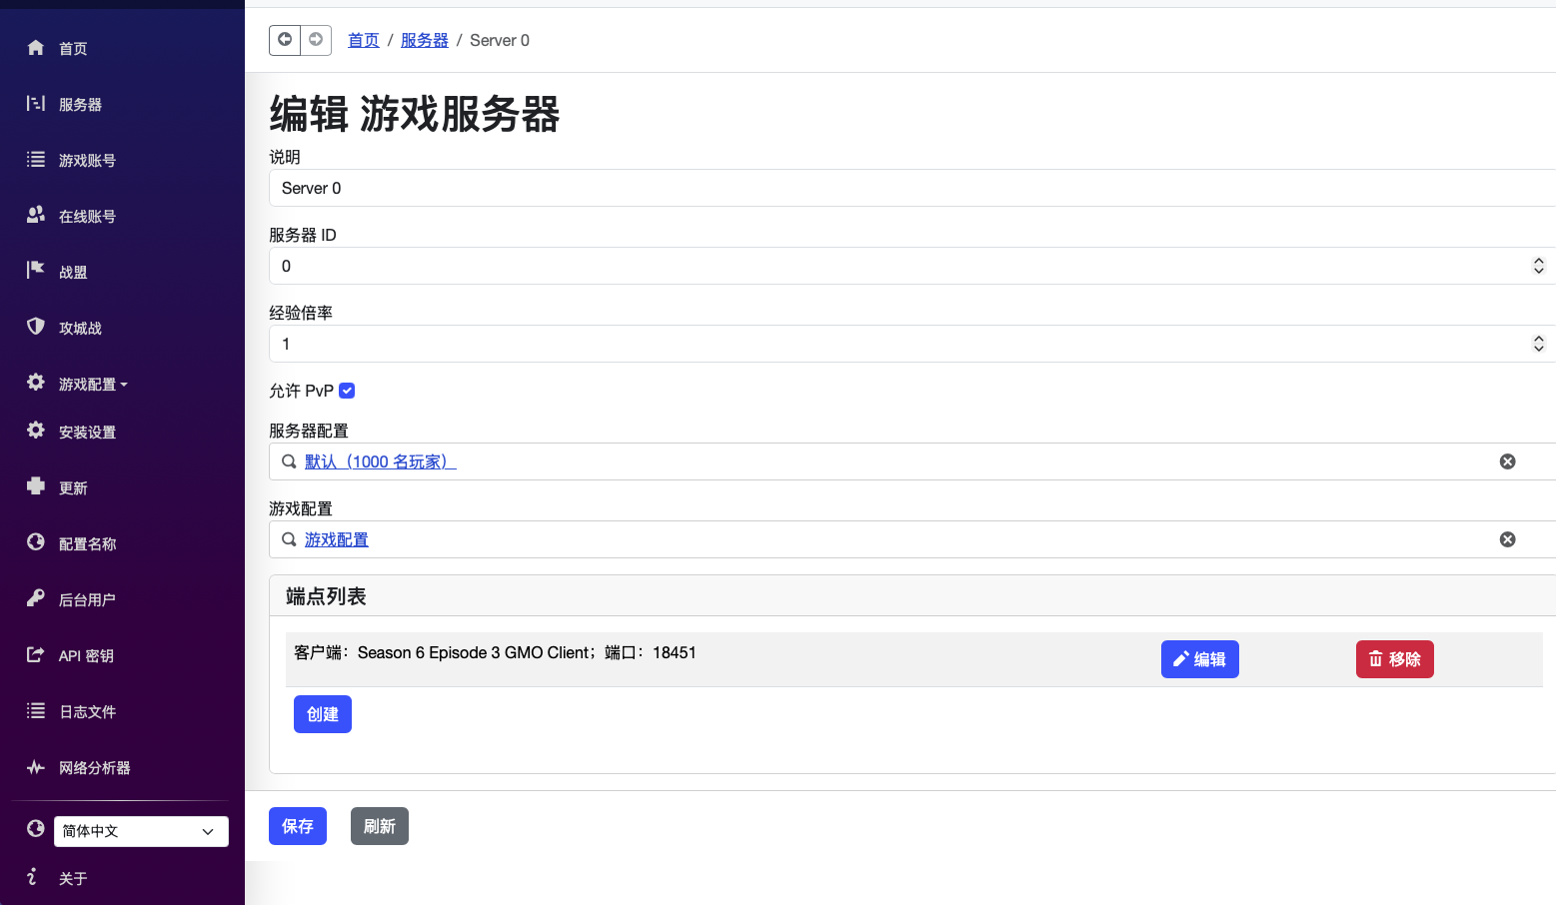The width and height of the screenshot is (1556, 905).
Task: Open 服务器 in the sidebar
Action: (x=80, y=105)
